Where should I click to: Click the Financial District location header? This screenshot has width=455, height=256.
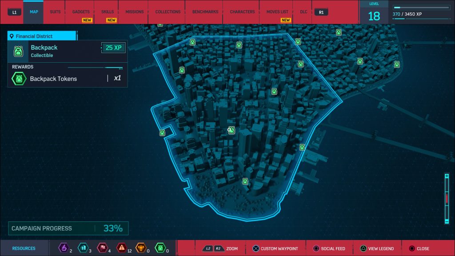point(42,36)
